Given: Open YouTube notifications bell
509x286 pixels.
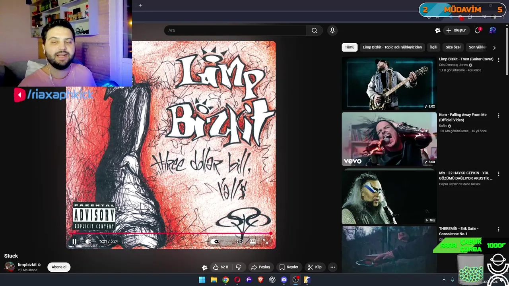Looking at the screenshot, I should [478, 30].
